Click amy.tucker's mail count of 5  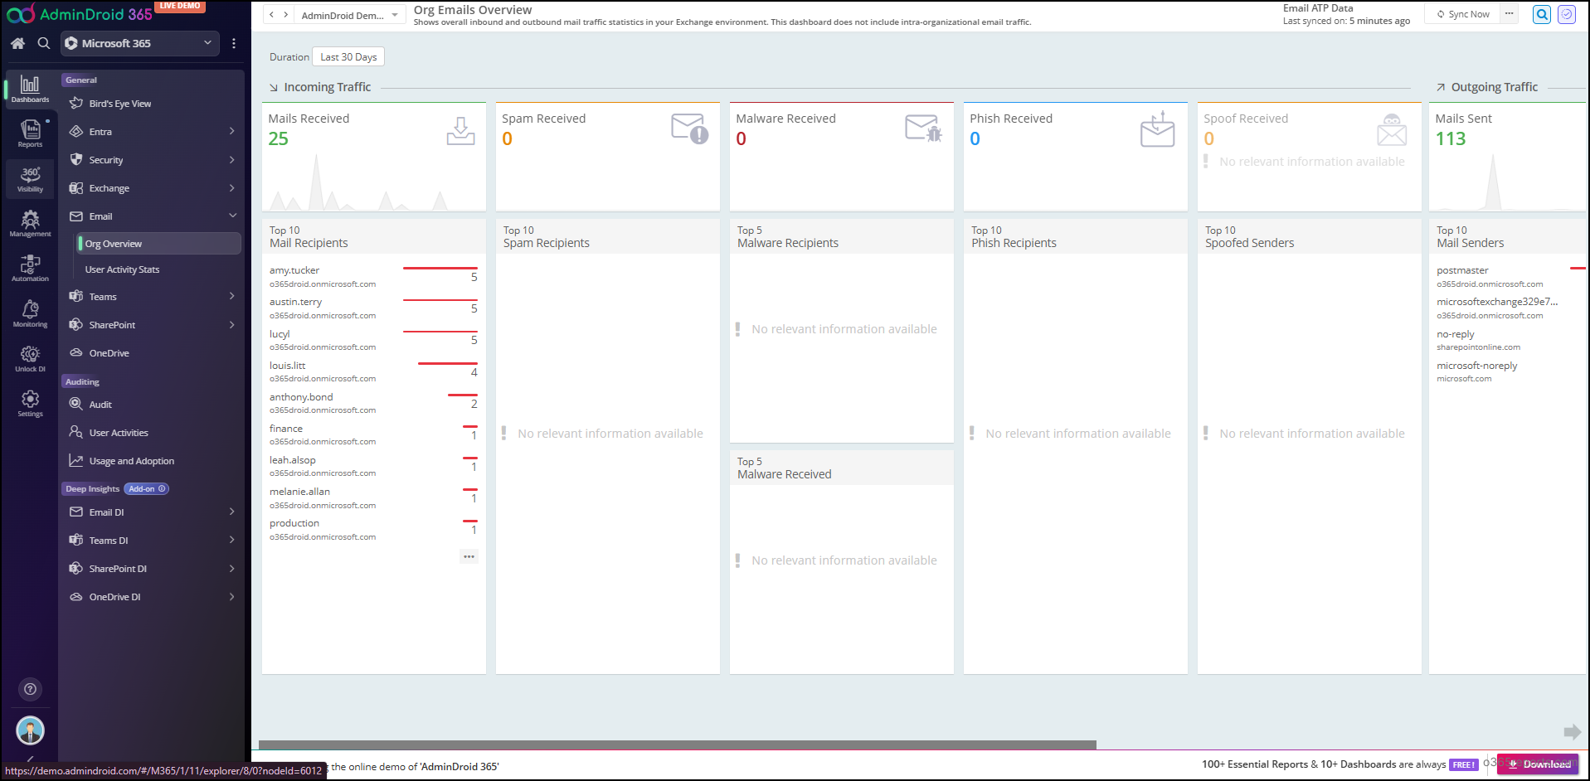coord(474,278)
